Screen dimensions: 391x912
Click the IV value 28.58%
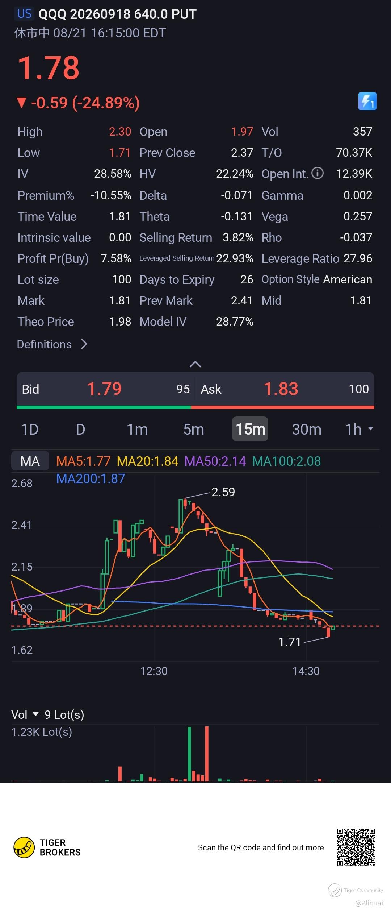(113, 174)
